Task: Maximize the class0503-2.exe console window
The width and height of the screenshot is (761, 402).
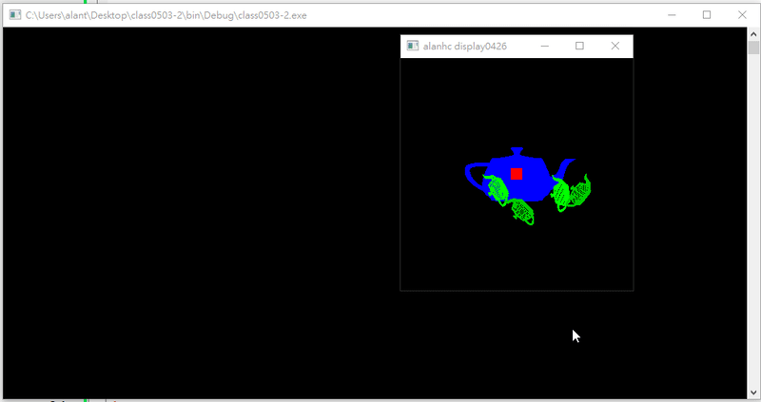Action: point(707,15)
